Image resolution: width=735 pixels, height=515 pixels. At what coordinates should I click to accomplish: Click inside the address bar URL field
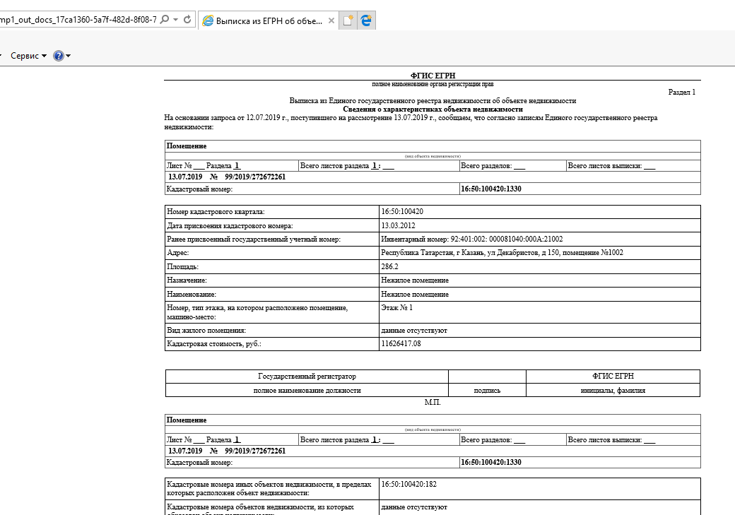(78, 20)
